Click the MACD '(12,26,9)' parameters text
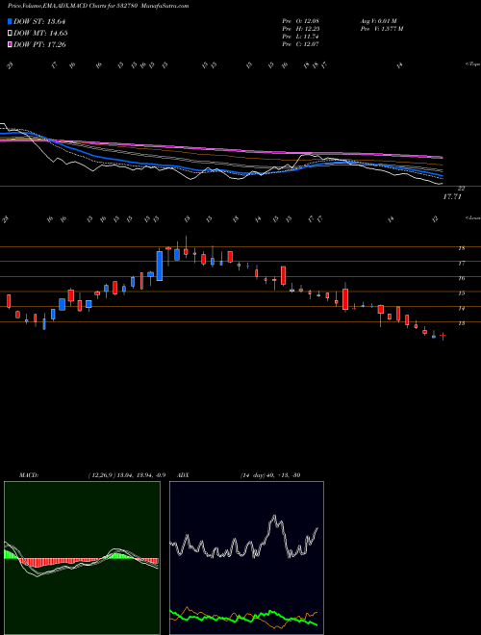481x635 pixels. 102,475
